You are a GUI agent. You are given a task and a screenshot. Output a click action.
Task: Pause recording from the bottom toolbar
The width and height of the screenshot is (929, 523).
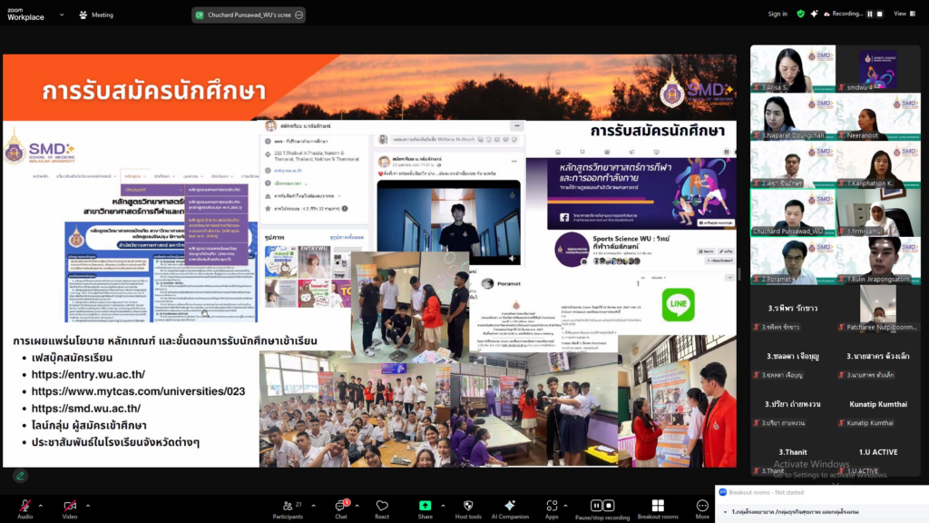(x=596, y=505)
